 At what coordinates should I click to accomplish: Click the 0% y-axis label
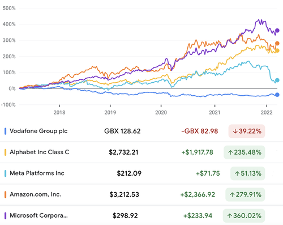pyautogui.click(x=12, y=88)
